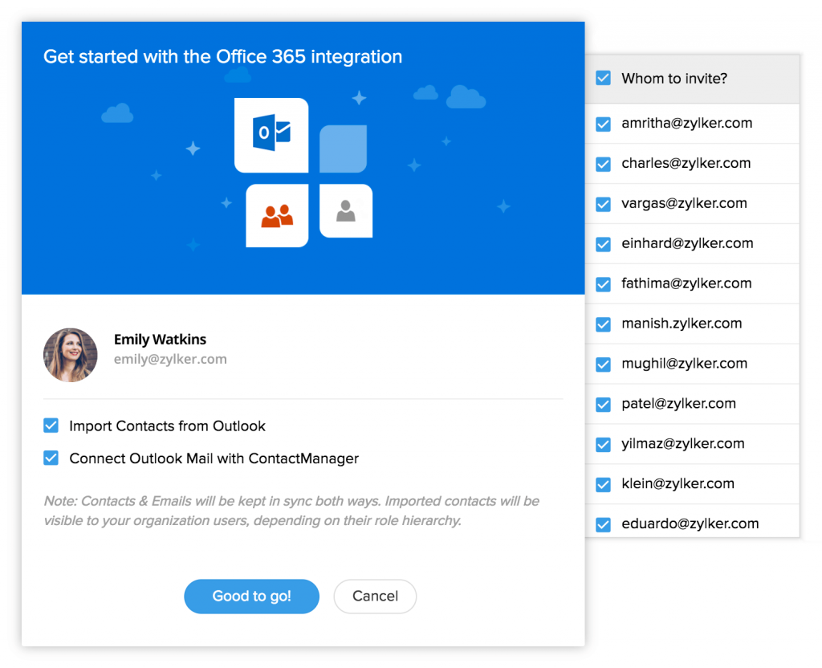Click the mughil@zylker.com email text
This screenshot has height=668, width=822.
pos(684,364)
